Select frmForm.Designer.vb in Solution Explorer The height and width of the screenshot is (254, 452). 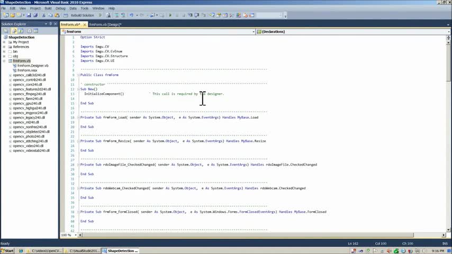click(x=33, y=66)
